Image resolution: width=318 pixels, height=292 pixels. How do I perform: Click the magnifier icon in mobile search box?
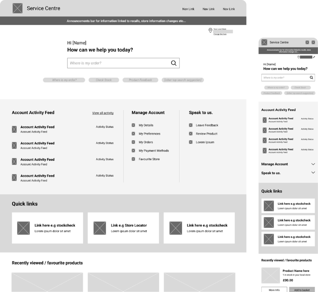coord(311,78)
